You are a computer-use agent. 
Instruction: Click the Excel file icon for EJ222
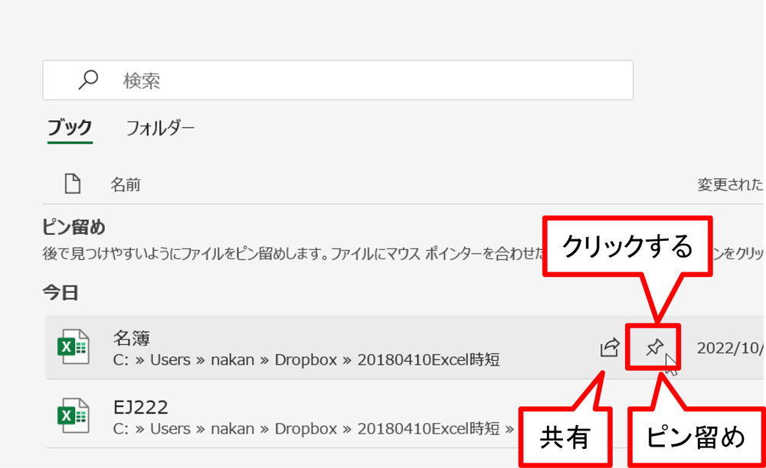(x=74, y=416)
